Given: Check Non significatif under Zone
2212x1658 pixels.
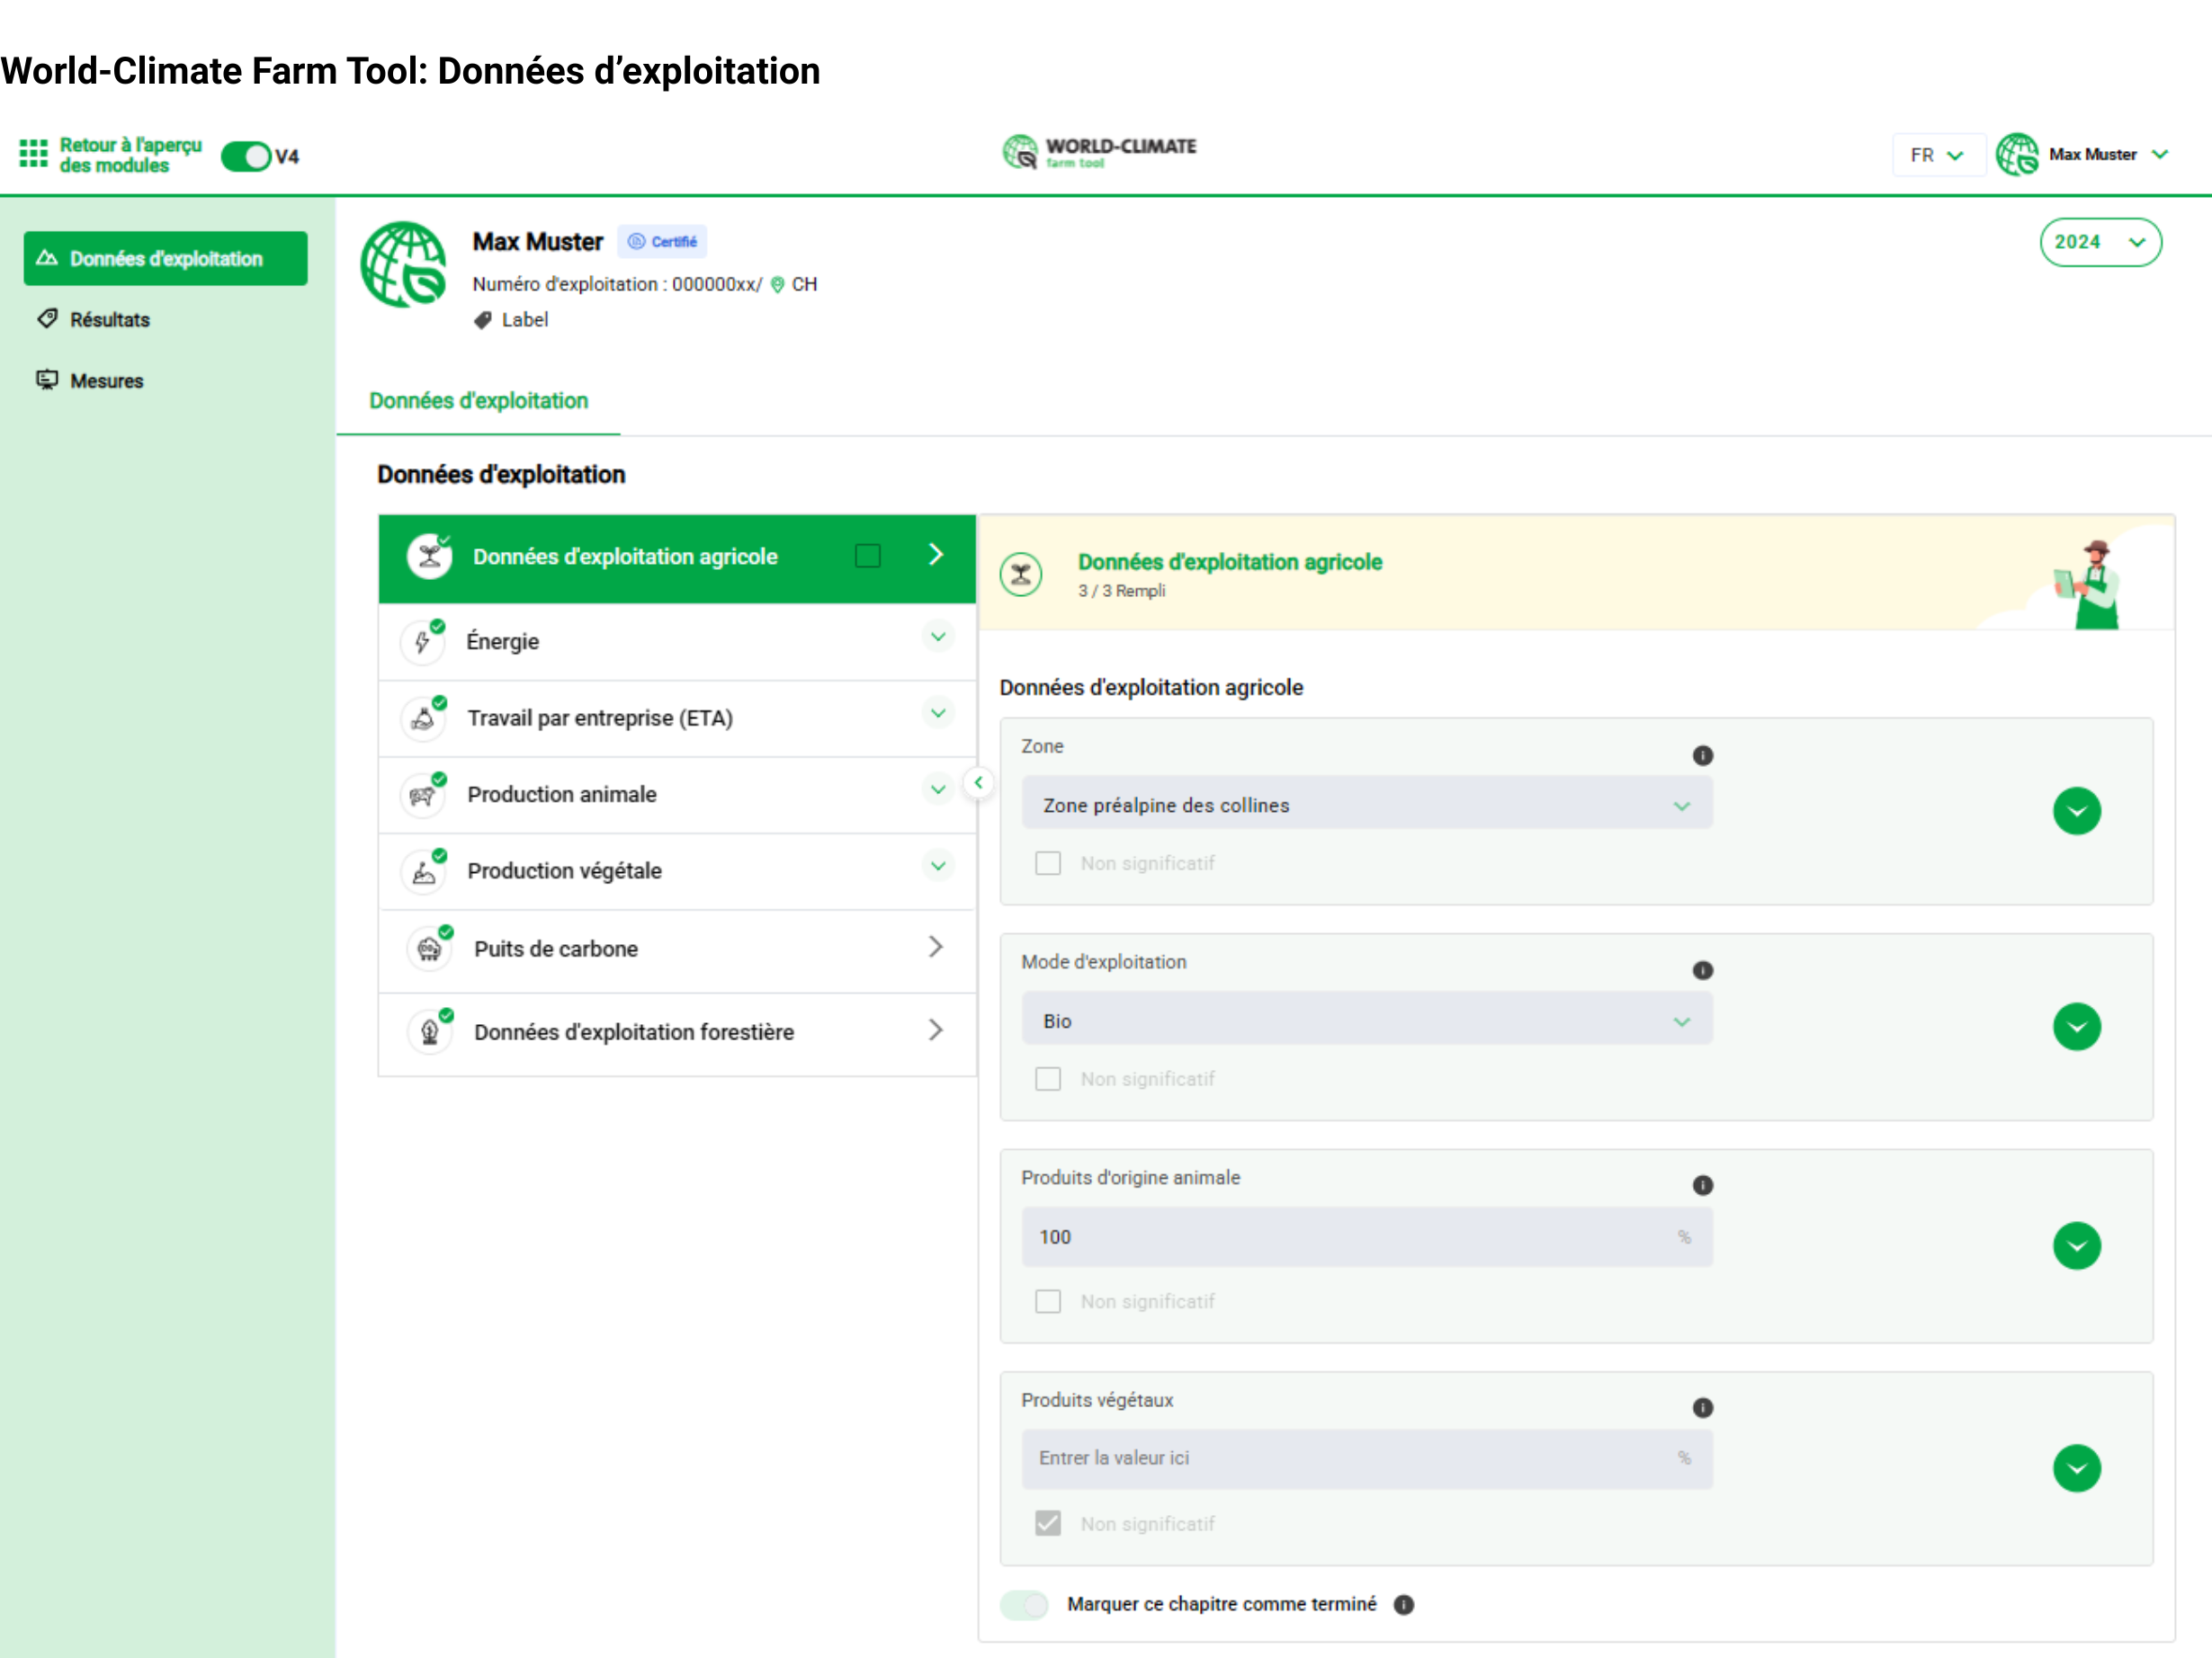Looking at the screenshot, I should 1047,862.
